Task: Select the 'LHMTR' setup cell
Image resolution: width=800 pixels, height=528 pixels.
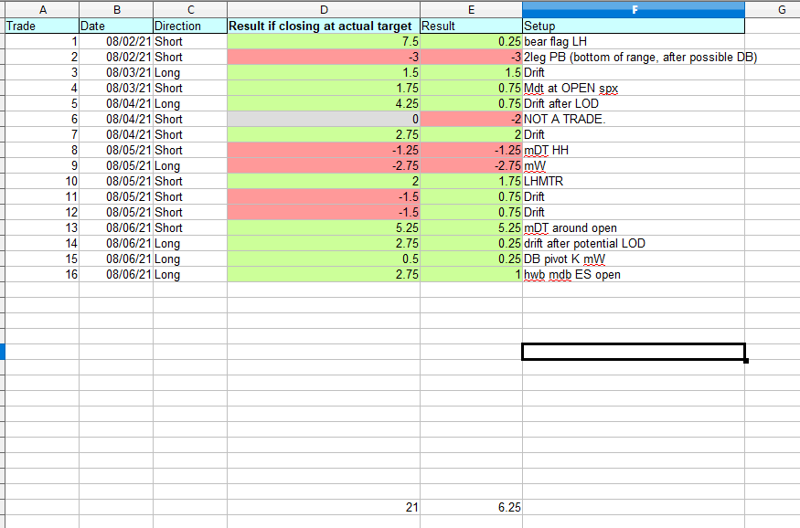Action: click(634, 182)
